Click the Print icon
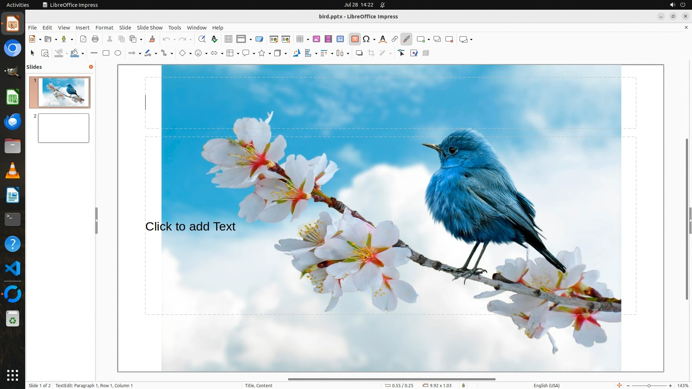This screenshot has height=389, width=692. point(95,39)
